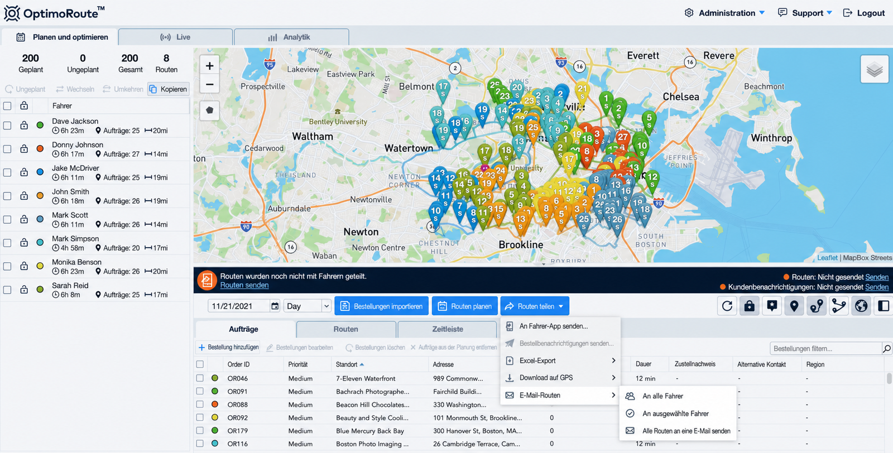Click the orange route sharing notice icon
The width and height of the screenshot is (893, 453).
(x=207, y=280)
